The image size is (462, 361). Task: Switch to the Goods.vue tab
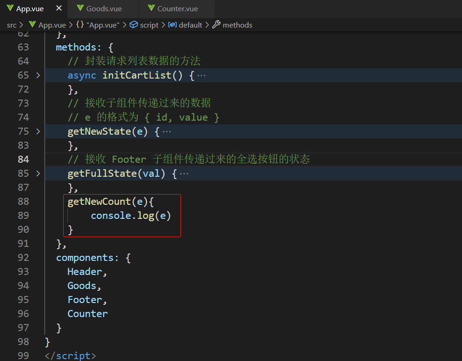[x=103, y=9]
